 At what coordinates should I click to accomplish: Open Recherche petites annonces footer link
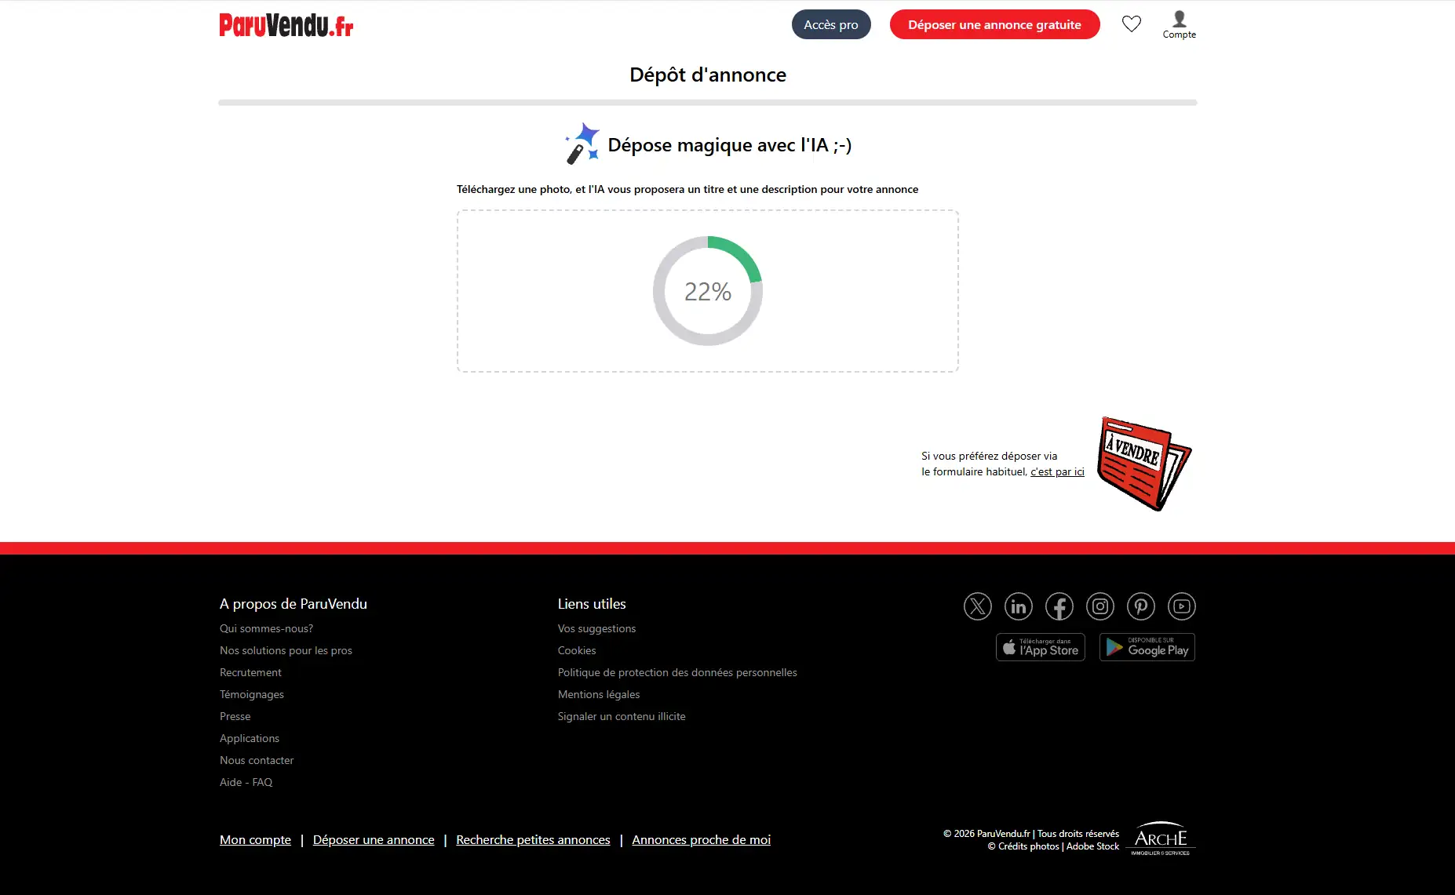pyautogui.click(x=533, y=839)
